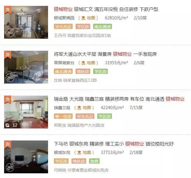Click urgent 急 badge on first listing

8,10
